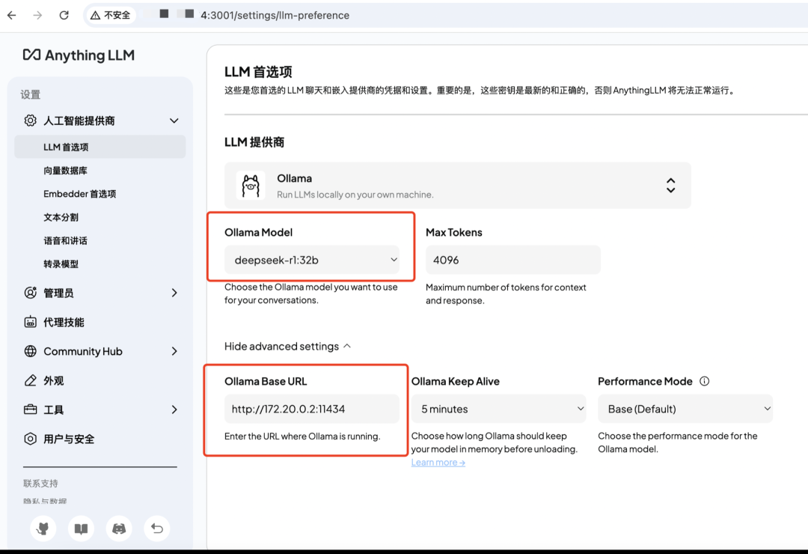This screenshot has width=808, height=554.
Task: Click the not-secure warning badge
Action: coord(110,16)
